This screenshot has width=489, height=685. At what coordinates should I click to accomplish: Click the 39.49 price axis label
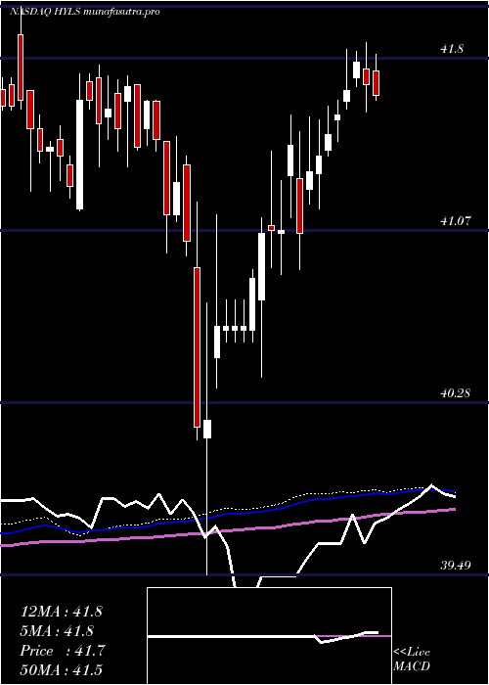[x=457, y=566]
